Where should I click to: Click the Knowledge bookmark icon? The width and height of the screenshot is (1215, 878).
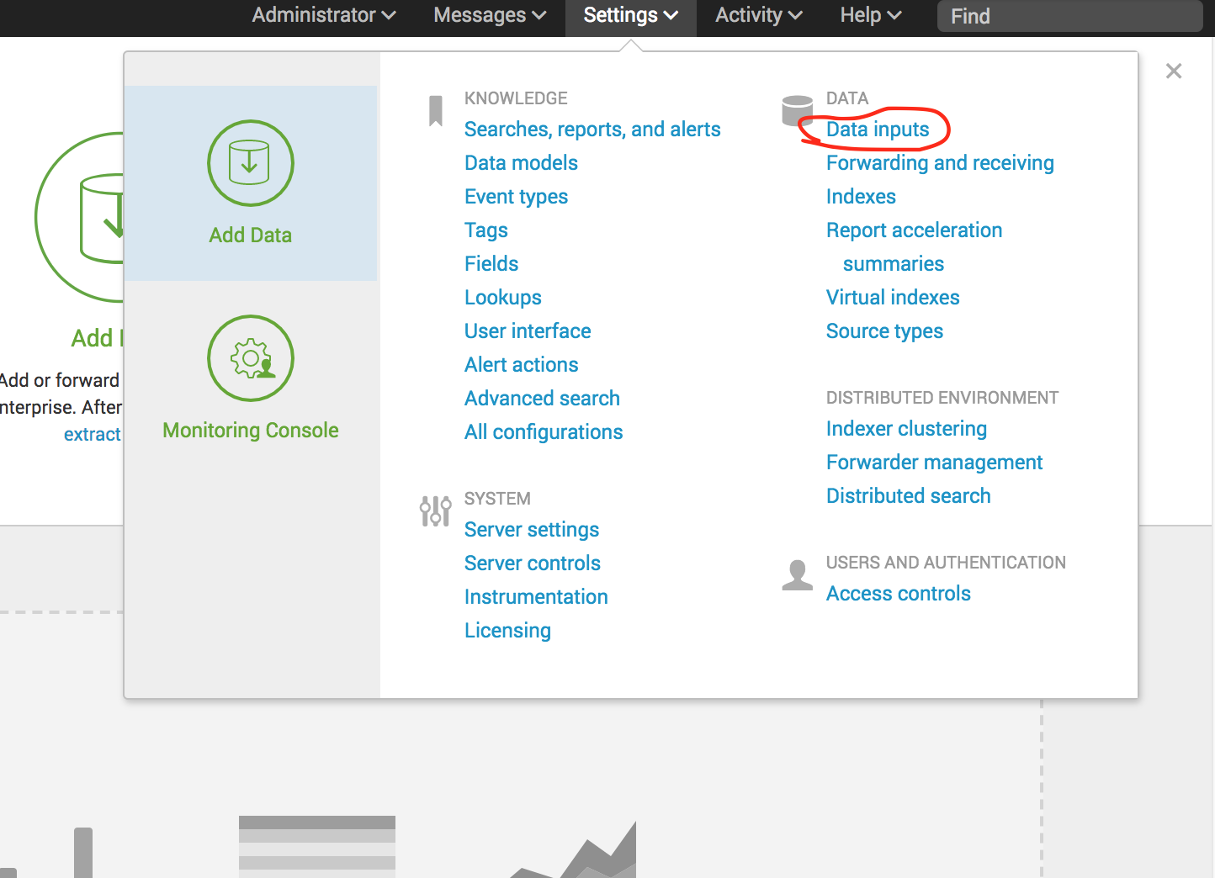pyautogui.click(x=436, y=111)
